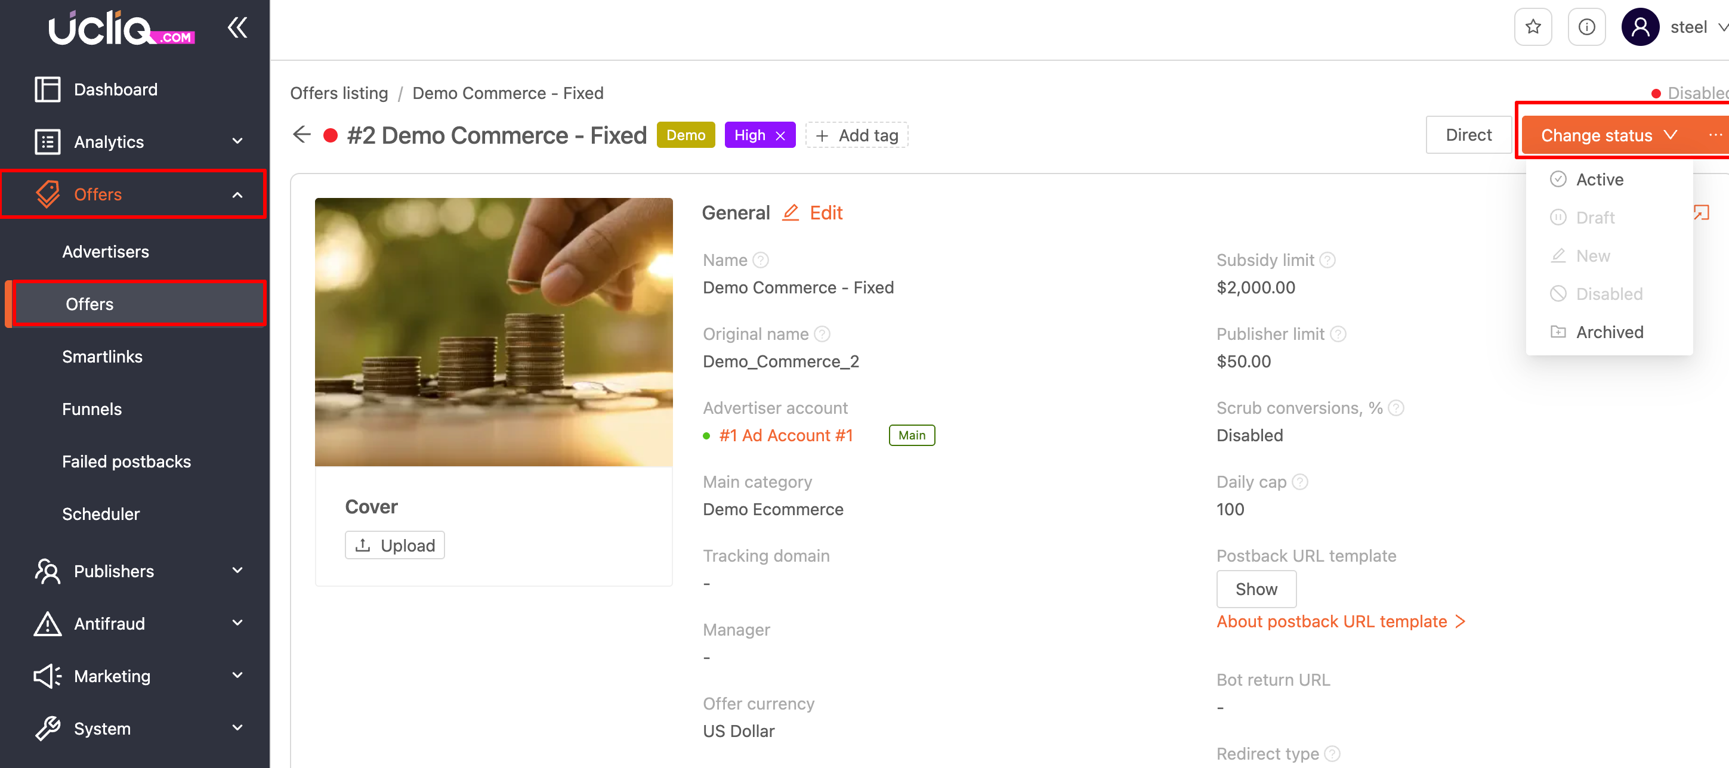This screenshot has width=1729, height=768.
Task: Click the Show postback URL button
Action: tap(1256, 589)
